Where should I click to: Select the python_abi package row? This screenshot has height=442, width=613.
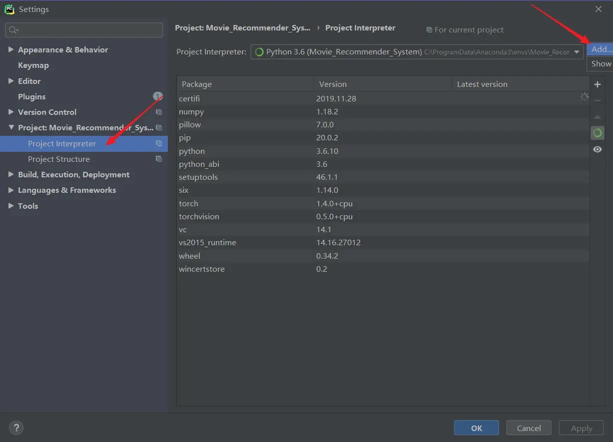[383, 164]
